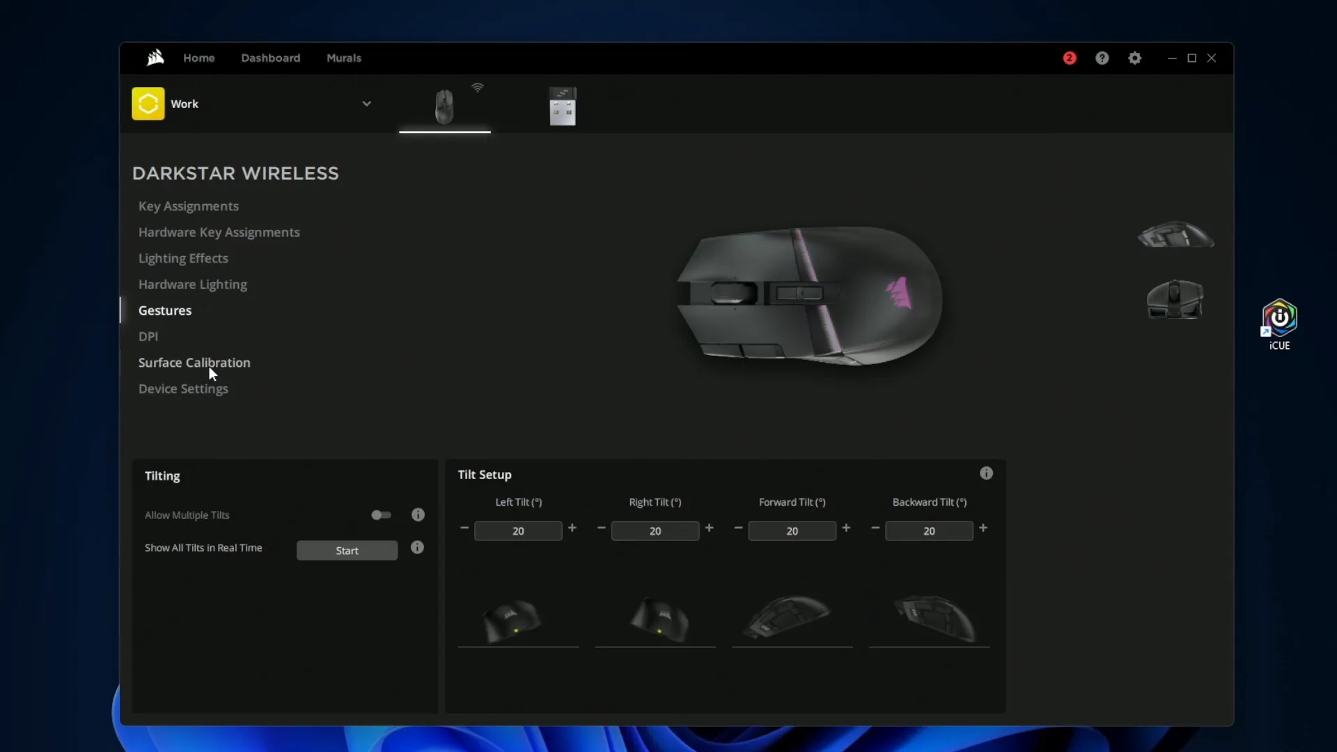This screenshot has height=752, width=1337.
Task: Switch to the Dashboard tab
Action: click(270, 58)
